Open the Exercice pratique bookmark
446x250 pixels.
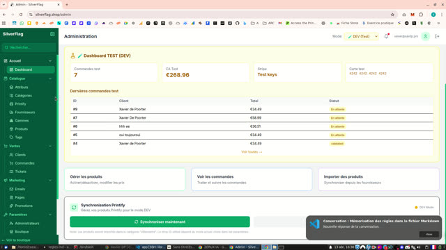378,23
